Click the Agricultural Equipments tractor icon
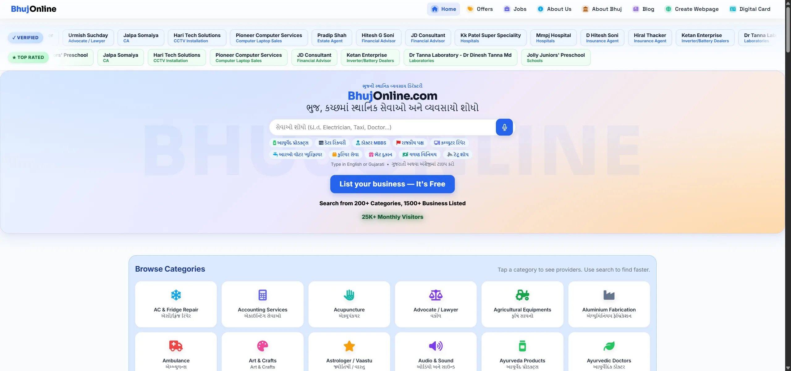The width and height of the screenshot is (791, 371). tap(522, 295)
